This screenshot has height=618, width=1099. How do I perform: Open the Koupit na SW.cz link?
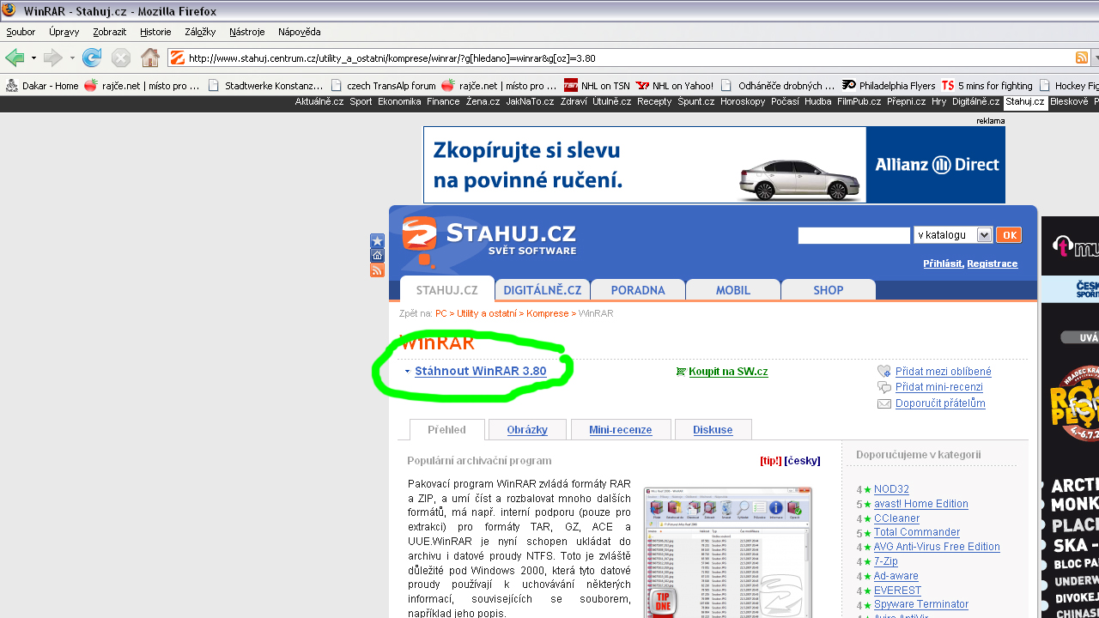pos(727,372)
